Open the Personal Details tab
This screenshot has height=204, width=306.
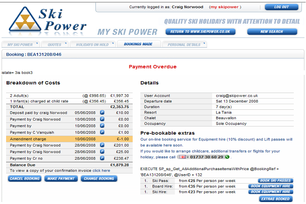[x=184, y=45]
